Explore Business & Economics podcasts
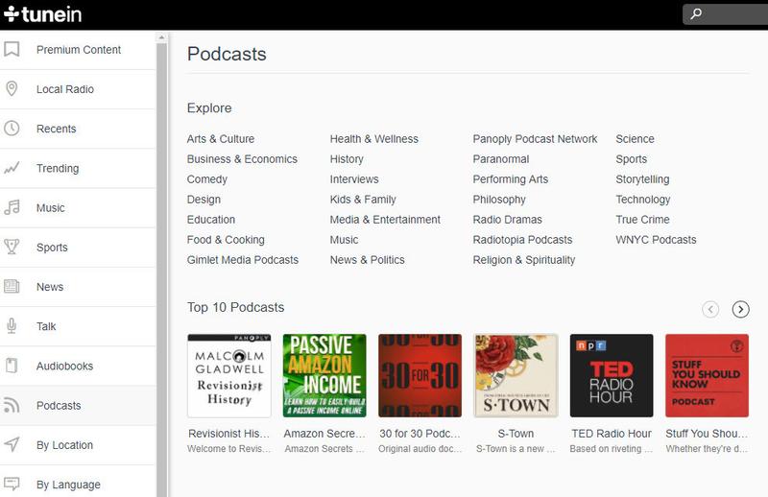768x497 pixels. pyautogui.click(x=242, y=159)
